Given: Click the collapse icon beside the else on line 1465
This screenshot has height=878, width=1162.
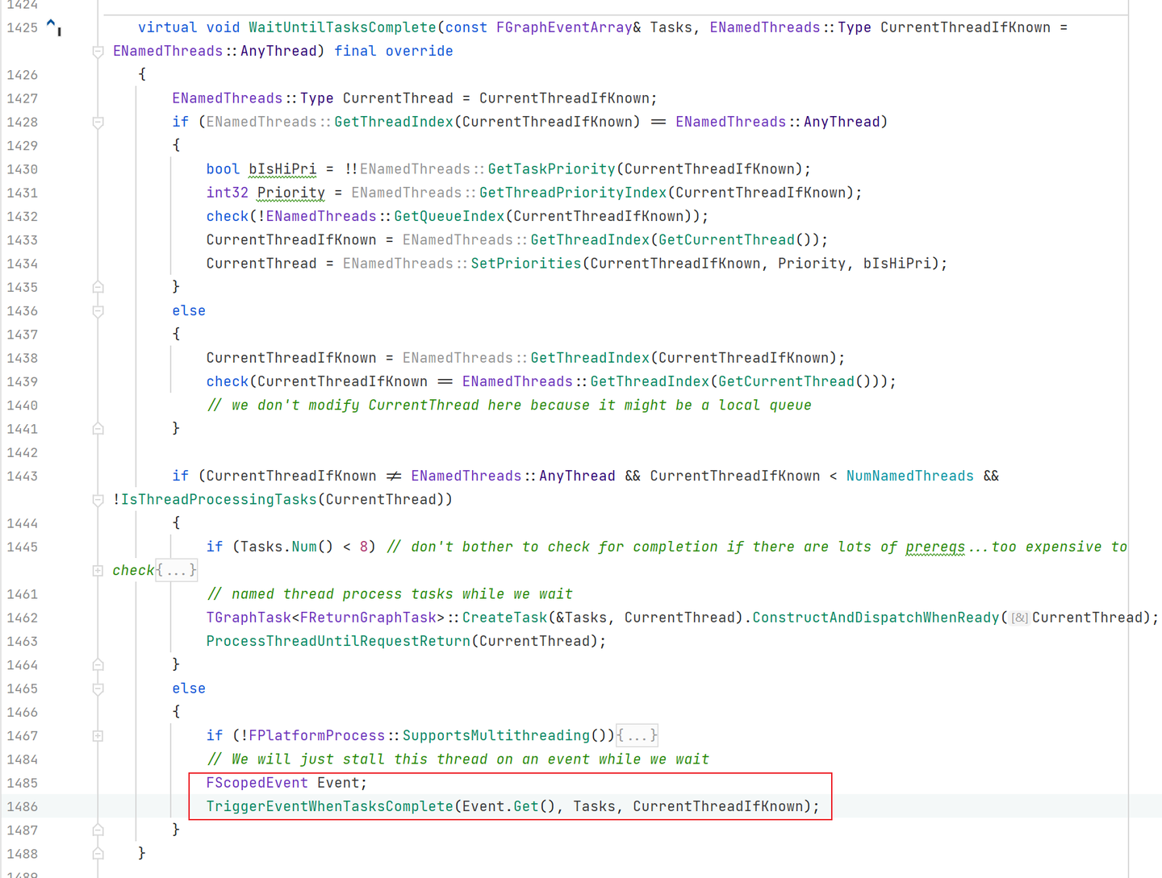Looking at the screenshot, I should (98, 689).
